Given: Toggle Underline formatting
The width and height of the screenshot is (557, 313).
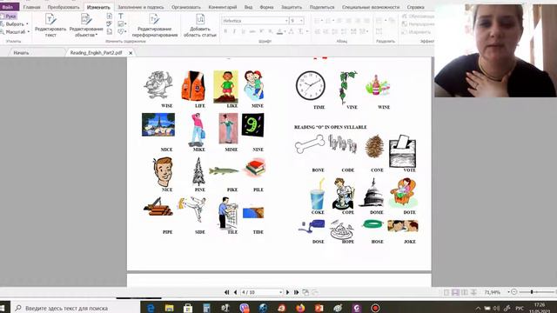Looking at the screenshot, I should tap(244, 31).
